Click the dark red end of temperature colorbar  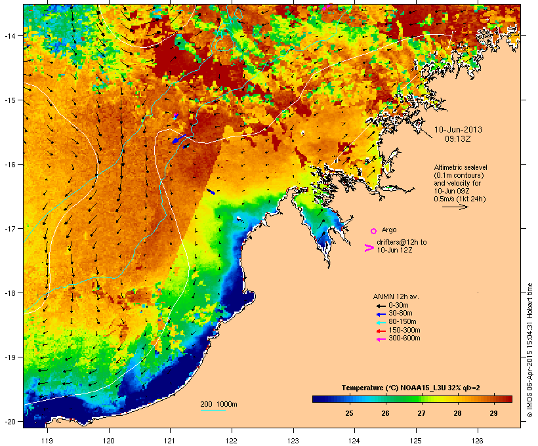507,399
